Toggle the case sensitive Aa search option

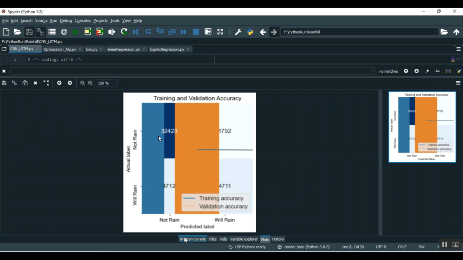tap(437, 71)
